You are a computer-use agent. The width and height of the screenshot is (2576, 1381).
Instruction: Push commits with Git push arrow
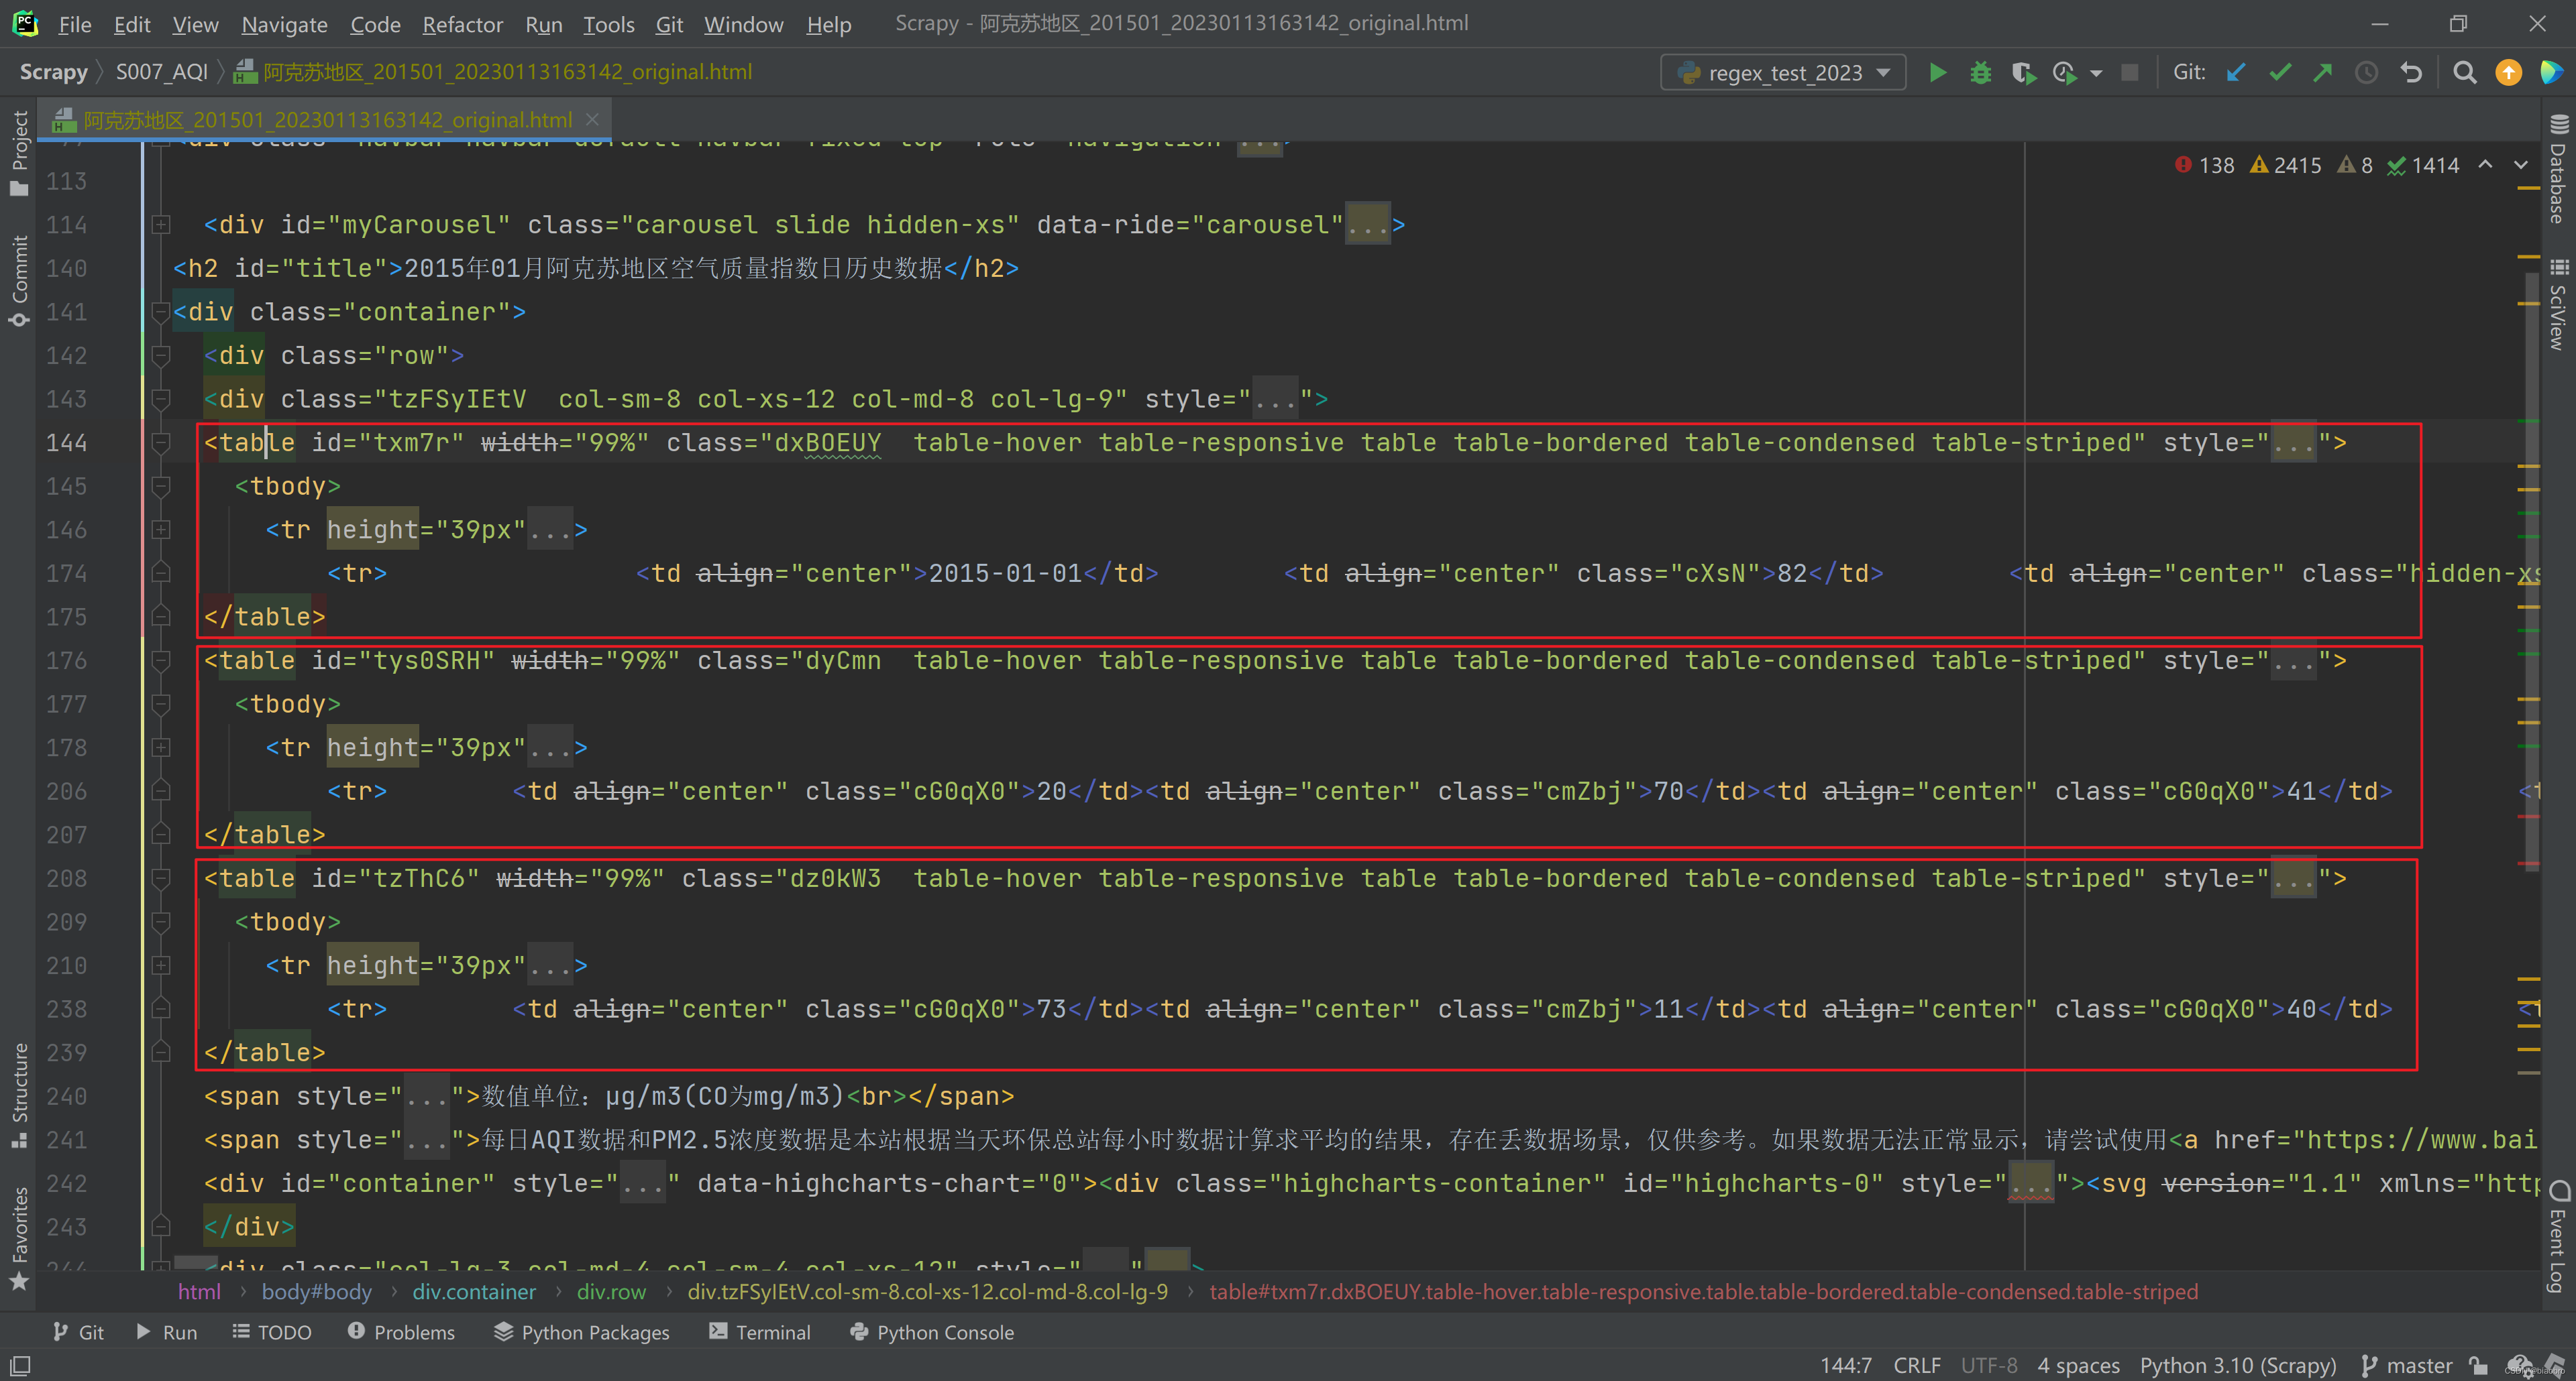pos(2323,73)
